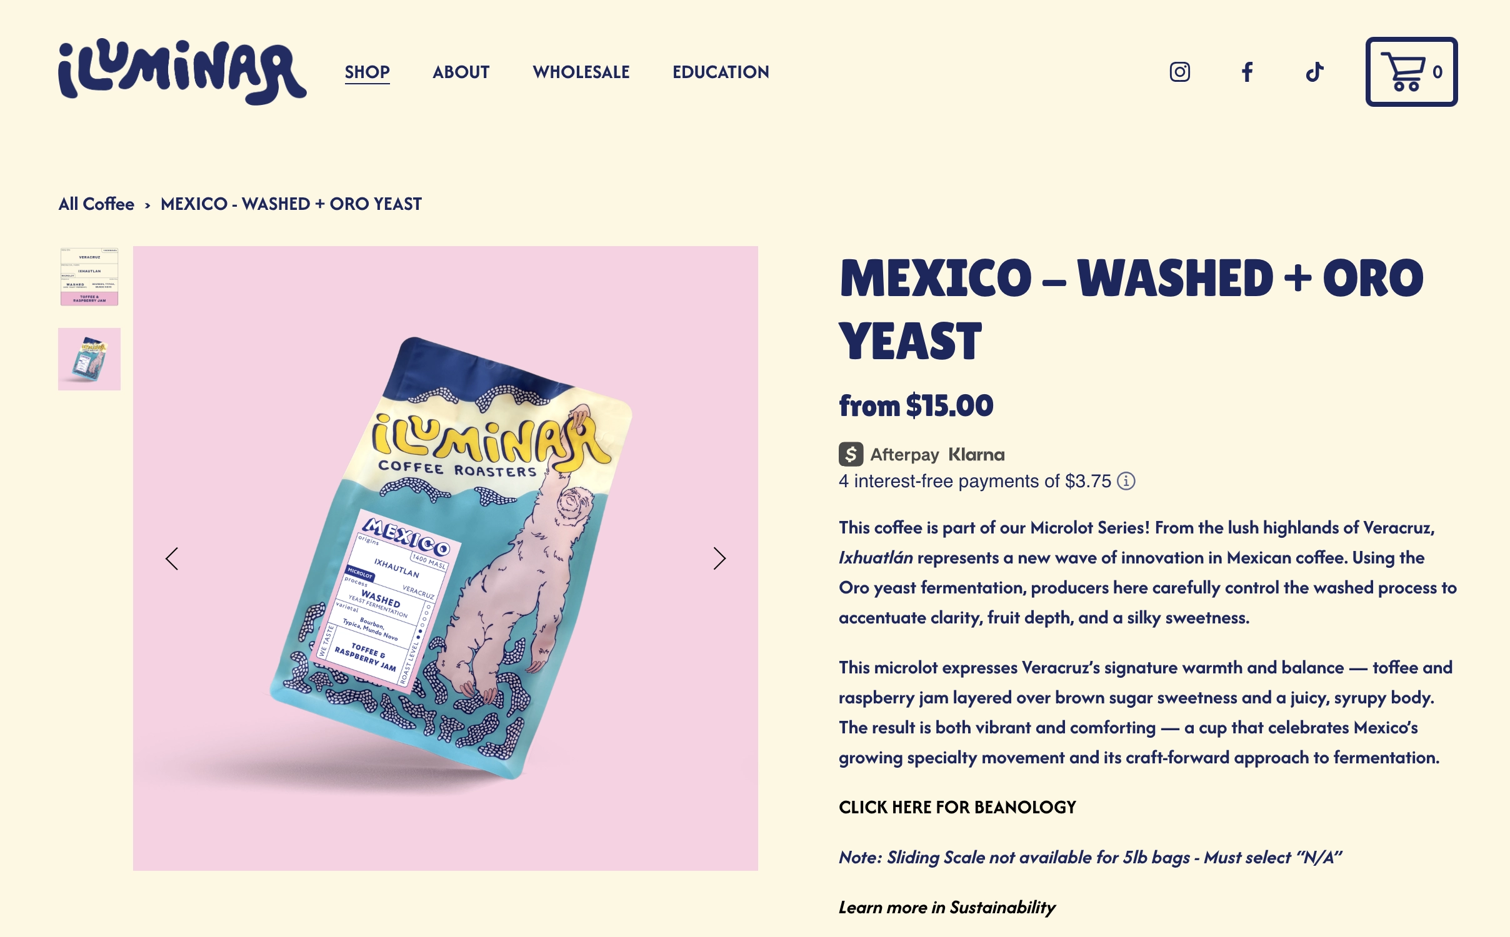Go to previous product image arrow
1510x937 pixels.
(x=172, y=558)
